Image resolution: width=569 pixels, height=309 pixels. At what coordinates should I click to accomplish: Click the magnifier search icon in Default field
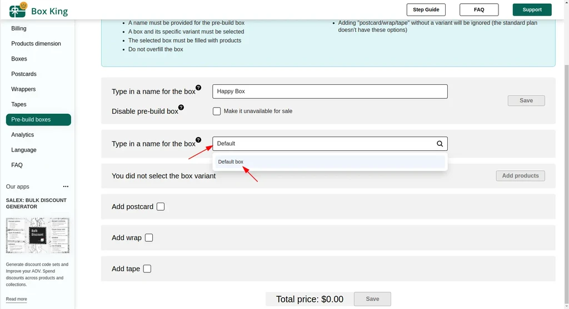(440, 144)
